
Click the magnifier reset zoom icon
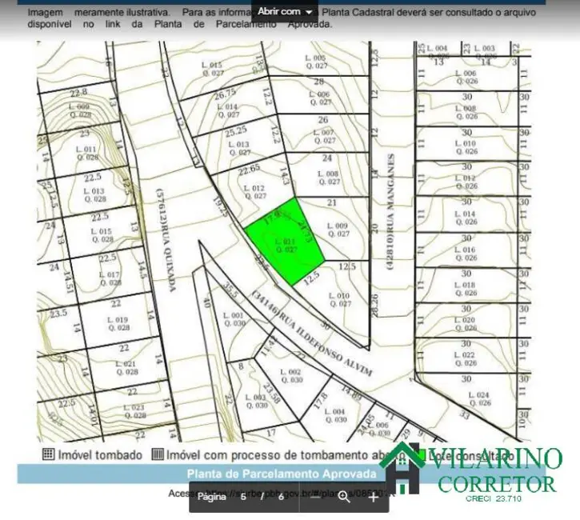[x=344, y=497]
